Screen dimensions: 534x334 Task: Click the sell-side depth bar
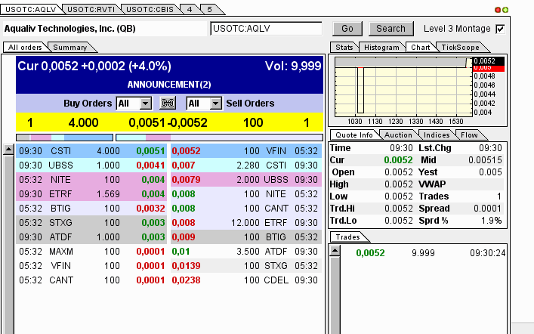pyautogui.click(x=219, y=138)
